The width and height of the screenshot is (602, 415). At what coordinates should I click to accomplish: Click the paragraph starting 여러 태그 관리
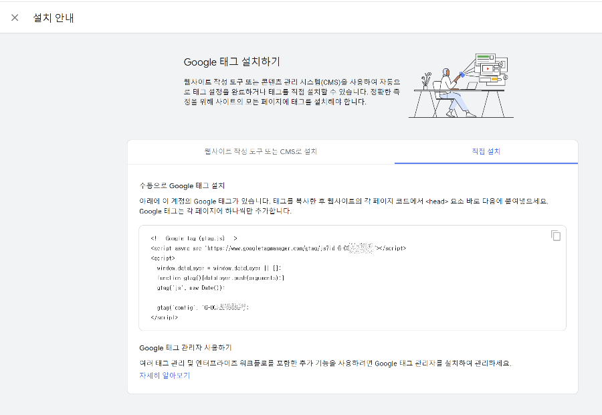coord(325,363)
